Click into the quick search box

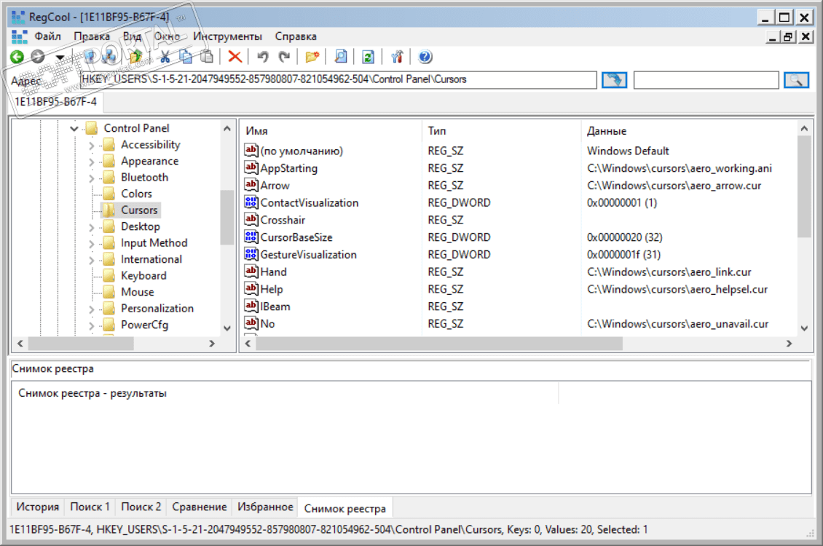[706, 80]
